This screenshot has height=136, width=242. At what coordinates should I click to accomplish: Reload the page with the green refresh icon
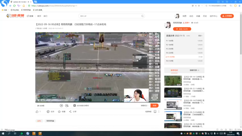tap(14, 6)
